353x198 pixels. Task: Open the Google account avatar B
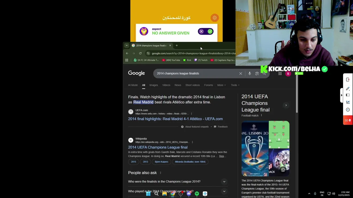(288, 74)
